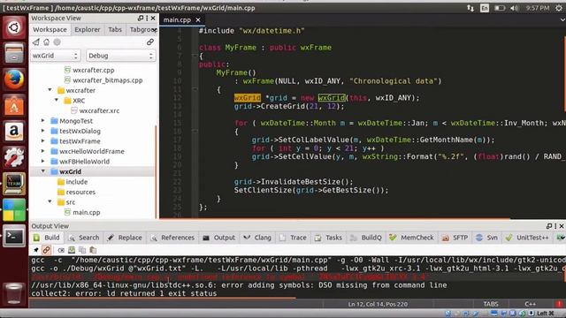
Task: Open the Svn output tab
Action: click(487, 238)
